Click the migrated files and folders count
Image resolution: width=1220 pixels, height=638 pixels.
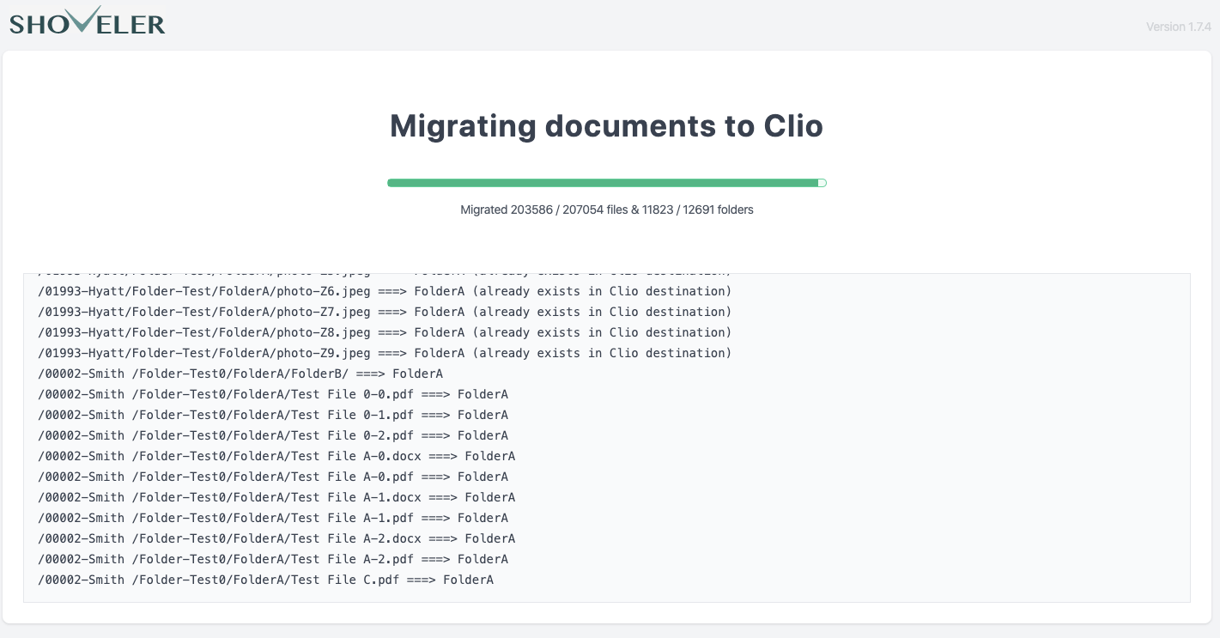click(x=607, y=210)
